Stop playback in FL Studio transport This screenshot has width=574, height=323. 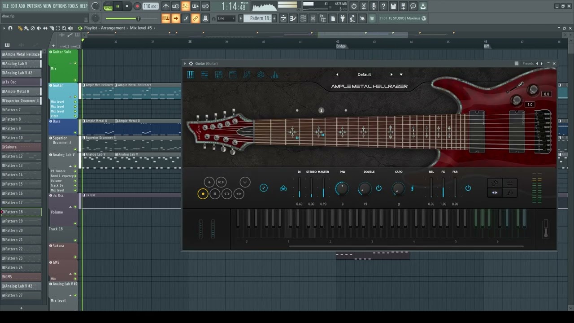pos(127,6)
